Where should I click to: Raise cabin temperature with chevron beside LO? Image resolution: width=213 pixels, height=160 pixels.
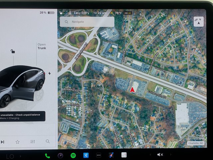[20, 156]
